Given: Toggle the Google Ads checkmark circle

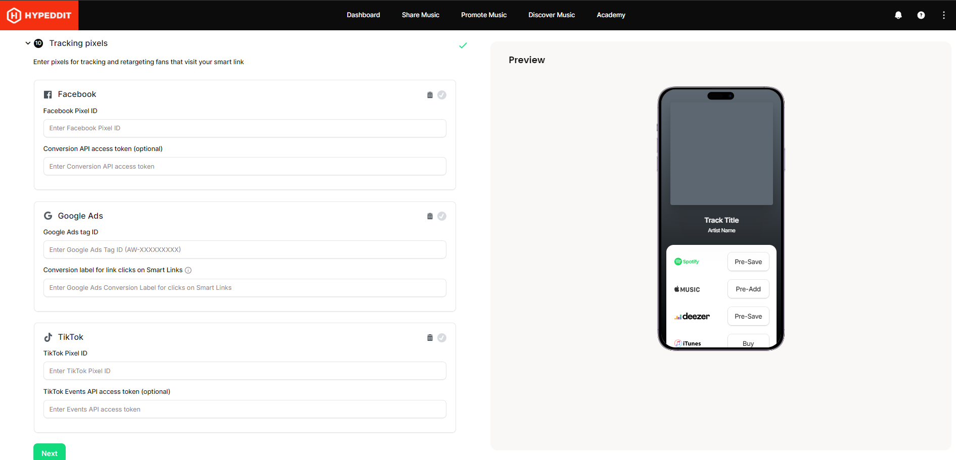Looking at the screenshot, I should click(442, 216).
